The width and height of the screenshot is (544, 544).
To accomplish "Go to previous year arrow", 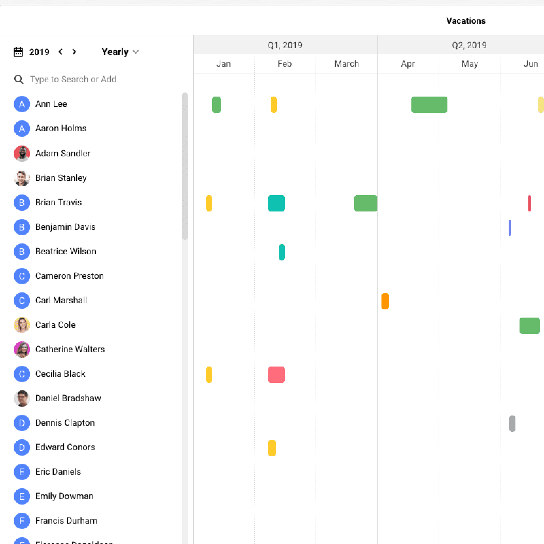I will coord(61,52).
